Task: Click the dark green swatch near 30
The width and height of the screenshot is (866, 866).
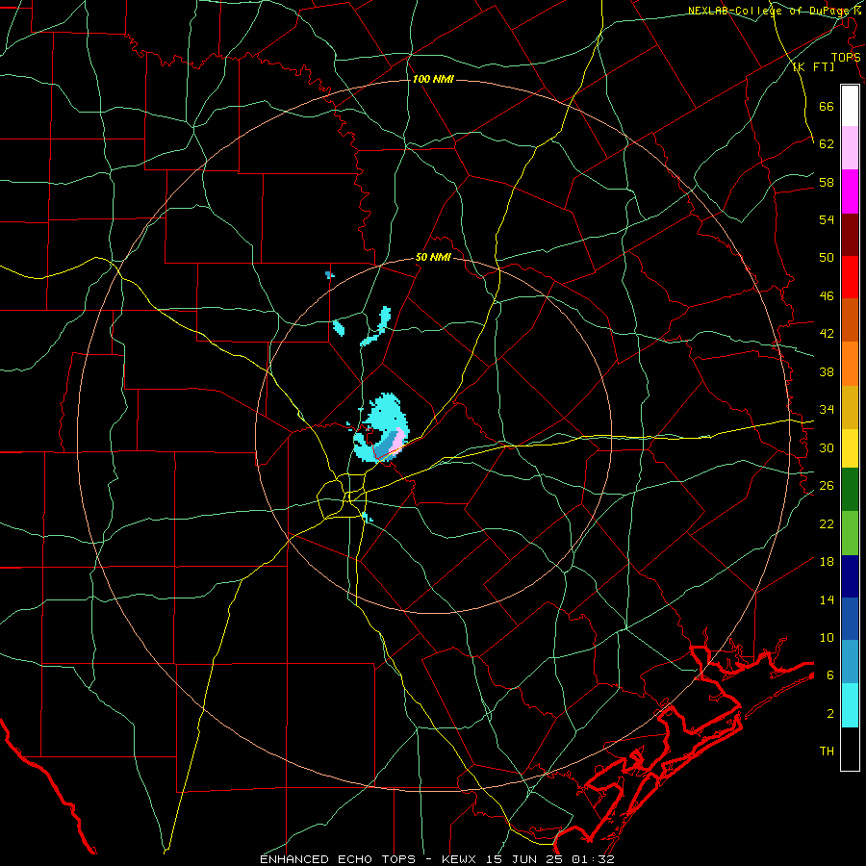Action: point(850,490)
